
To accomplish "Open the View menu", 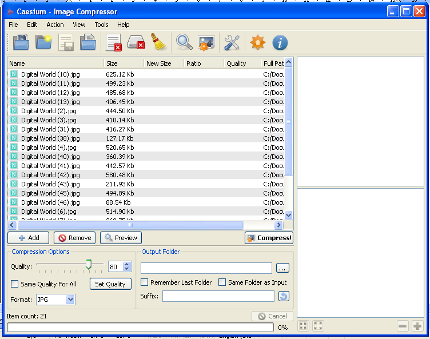I will coord(79,25).
